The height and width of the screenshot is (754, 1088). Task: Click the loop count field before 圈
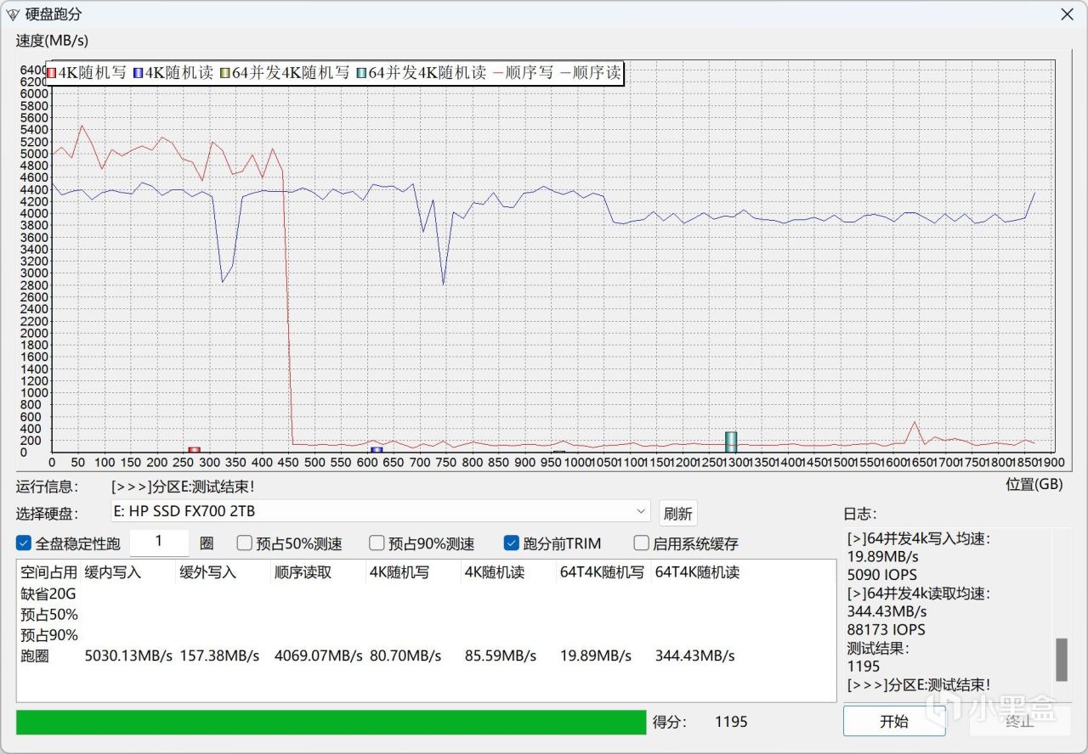click(159, 542)
